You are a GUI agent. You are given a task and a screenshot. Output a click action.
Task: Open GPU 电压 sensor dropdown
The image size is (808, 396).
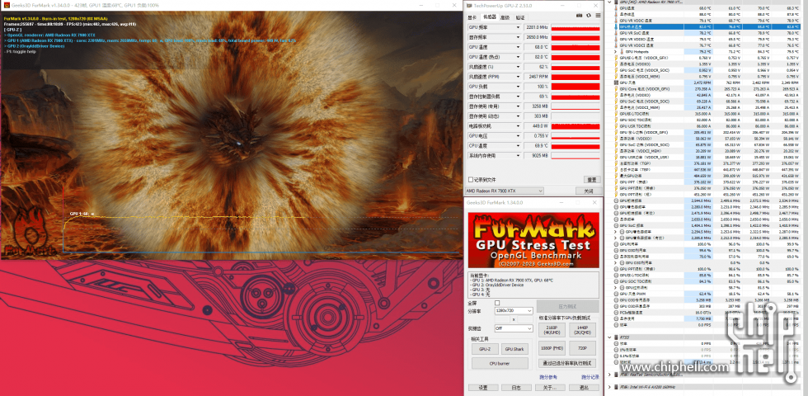point(518,135)
